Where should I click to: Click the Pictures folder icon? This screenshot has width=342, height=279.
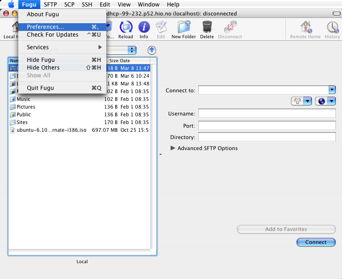click(x=13, y=107)
